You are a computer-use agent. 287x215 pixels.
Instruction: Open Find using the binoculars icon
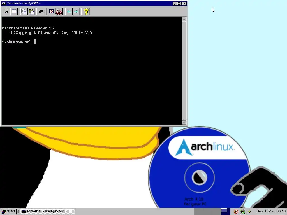[41, 12]
